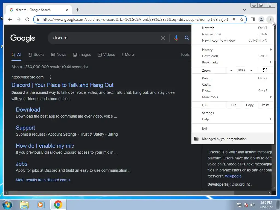Open Windows Explorer from the taskbar
Image resolution: width=280 pixels, height=210 pixels.
[24, 205]
